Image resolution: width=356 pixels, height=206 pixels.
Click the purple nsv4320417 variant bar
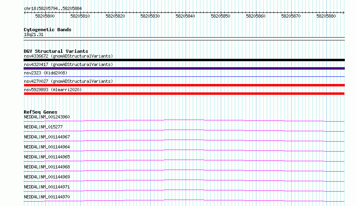184,68
